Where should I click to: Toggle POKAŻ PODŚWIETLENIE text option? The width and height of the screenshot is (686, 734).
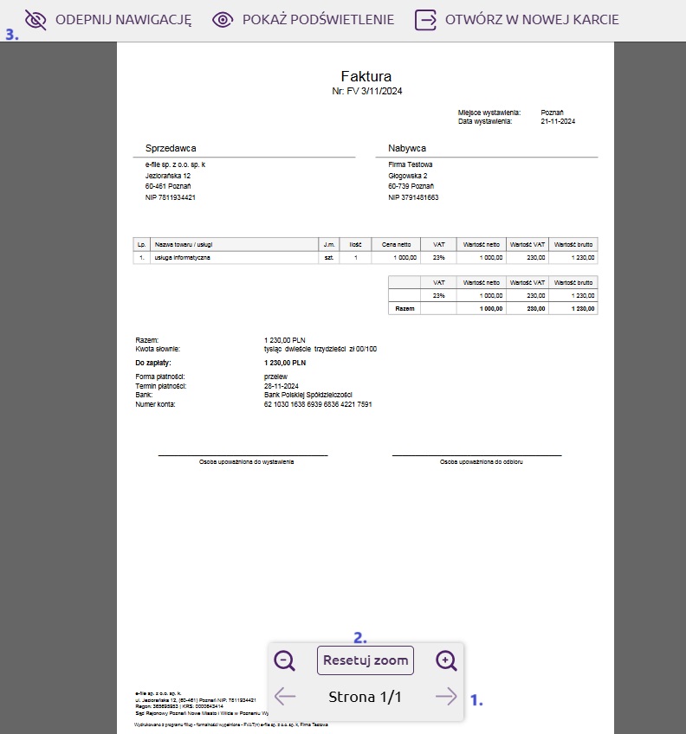coord(318,20)
